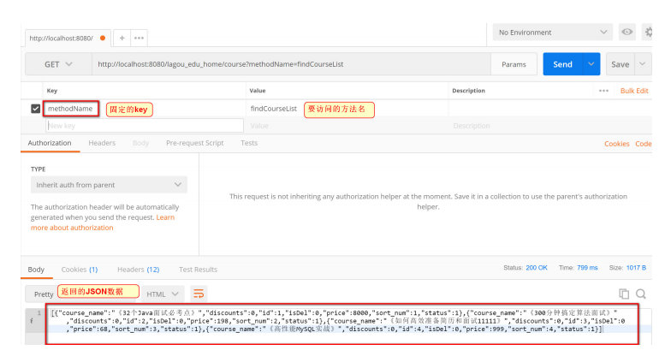This screenshot has height=362, width=671.
Task: Open the Test Results tab
Action: [198, 270]
